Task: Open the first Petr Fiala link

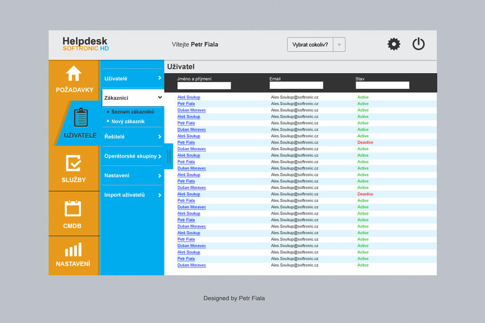Action: (x=186, y=104)
